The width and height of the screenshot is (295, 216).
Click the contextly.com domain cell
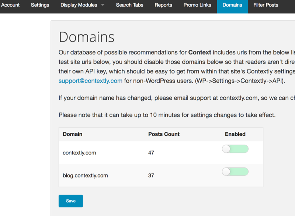click(79, 153)
